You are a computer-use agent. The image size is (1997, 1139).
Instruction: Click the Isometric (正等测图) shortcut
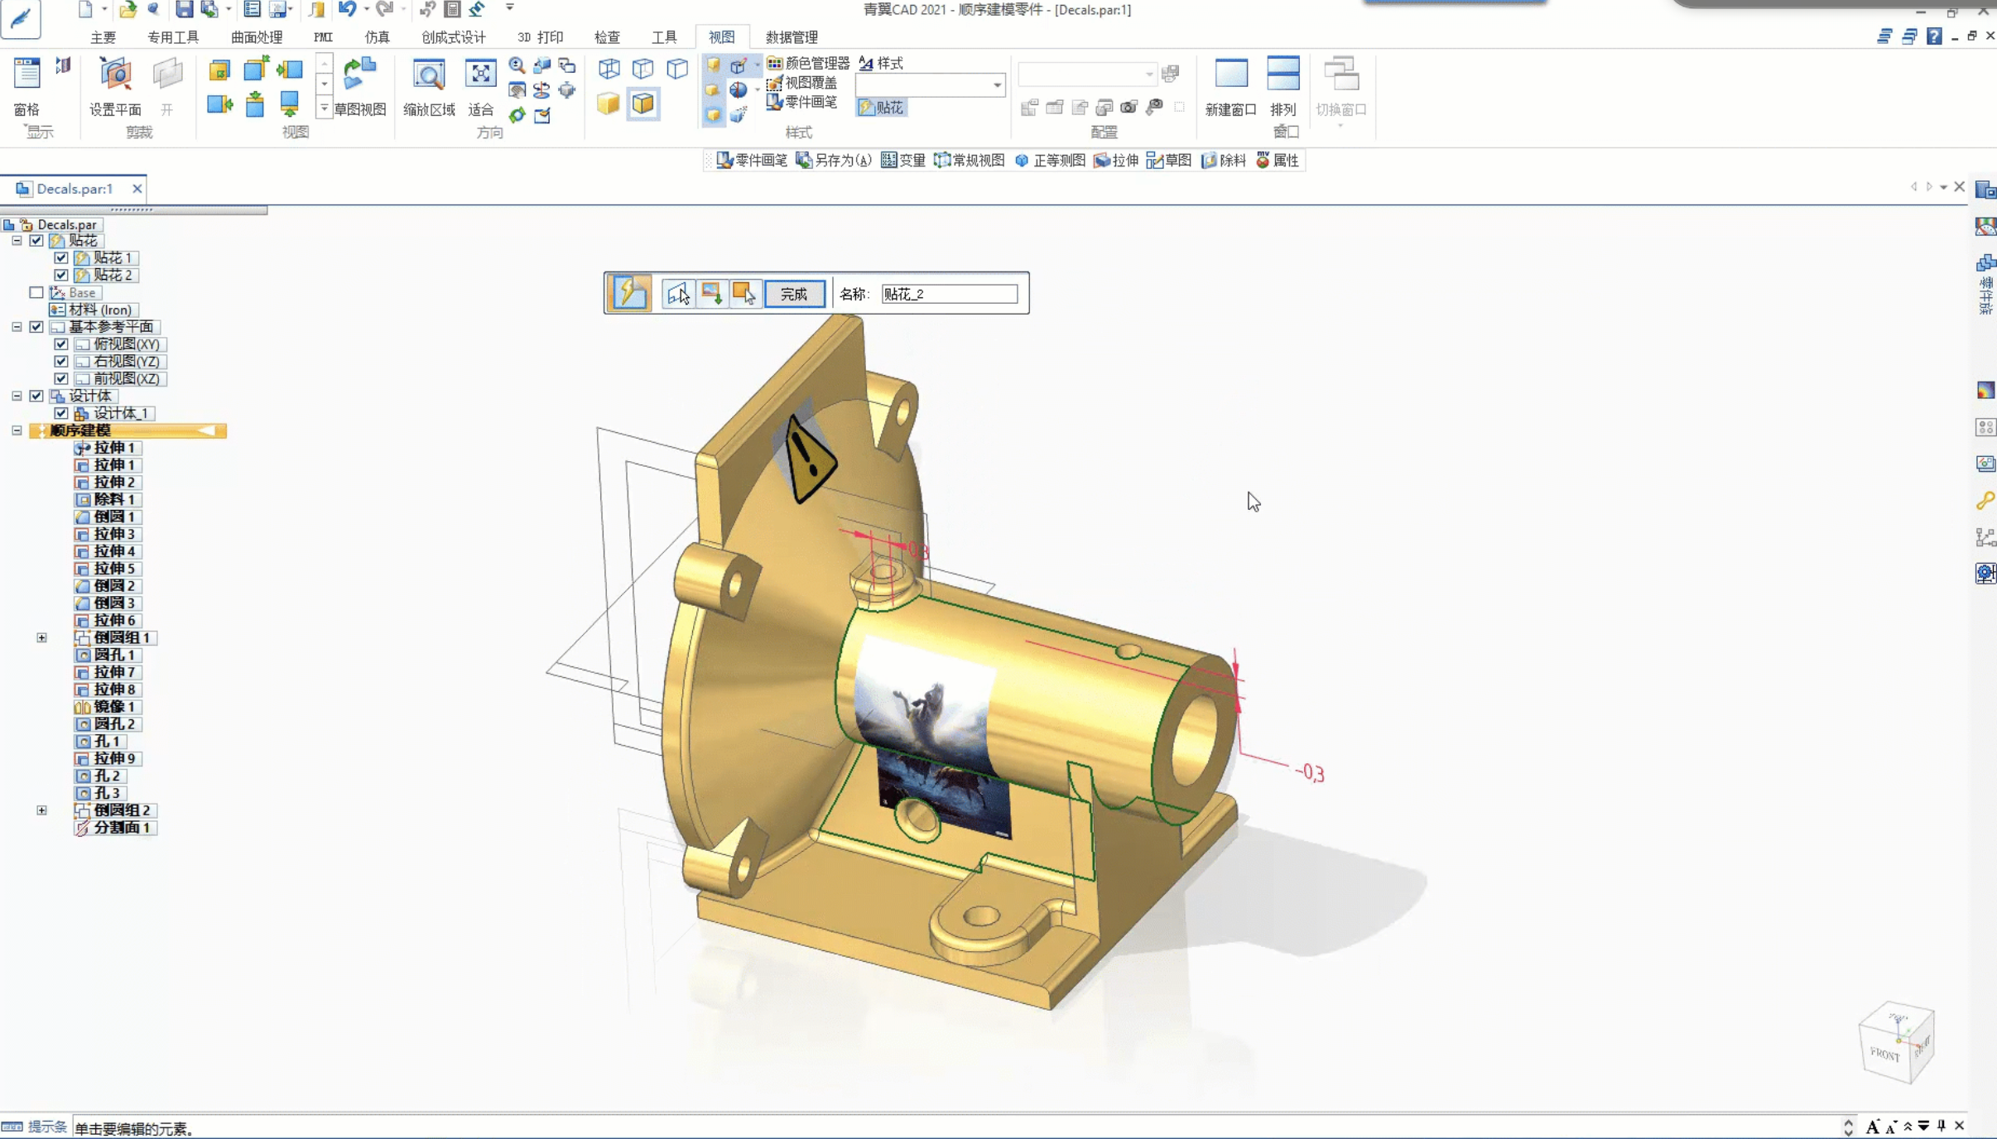click(x=1051, y=161)
